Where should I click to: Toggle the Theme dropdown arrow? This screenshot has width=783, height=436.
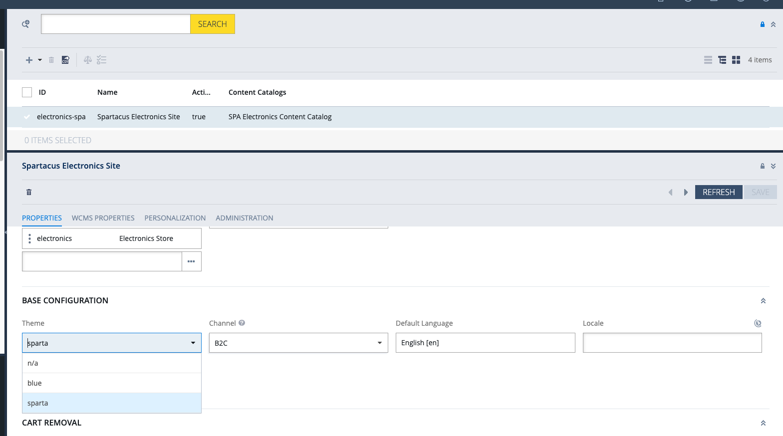coord(193,343)
